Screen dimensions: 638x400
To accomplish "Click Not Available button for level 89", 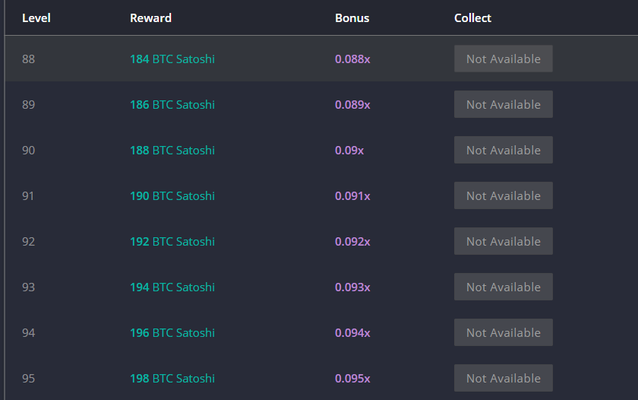I will 504,104.
